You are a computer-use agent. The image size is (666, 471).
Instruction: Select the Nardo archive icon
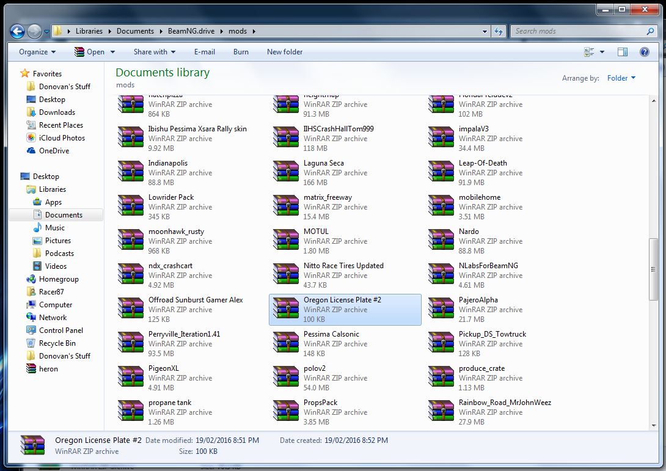point(441,239)
